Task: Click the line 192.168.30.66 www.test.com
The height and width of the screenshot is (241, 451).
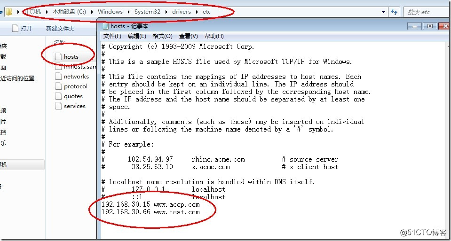Action: pos(150,212)
